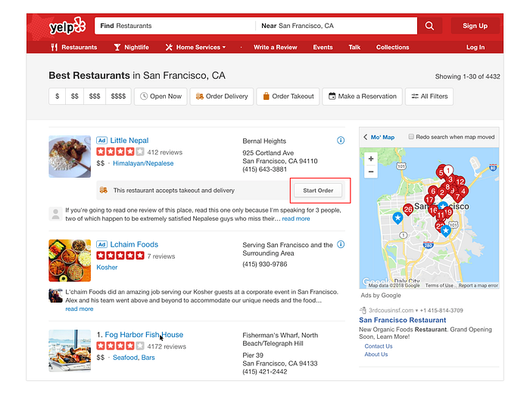This screenshot has width=530, height=394.
Task: Open the Lchaim Foods listing
Action: coord(134,244)
